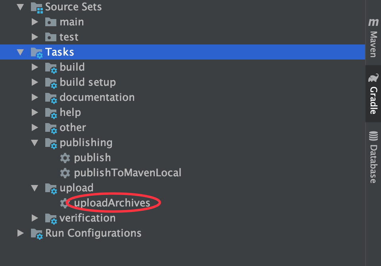The height and width of the screenshot is (266, 381).
Task: Click the other task group entry
Action: [73, 127]
